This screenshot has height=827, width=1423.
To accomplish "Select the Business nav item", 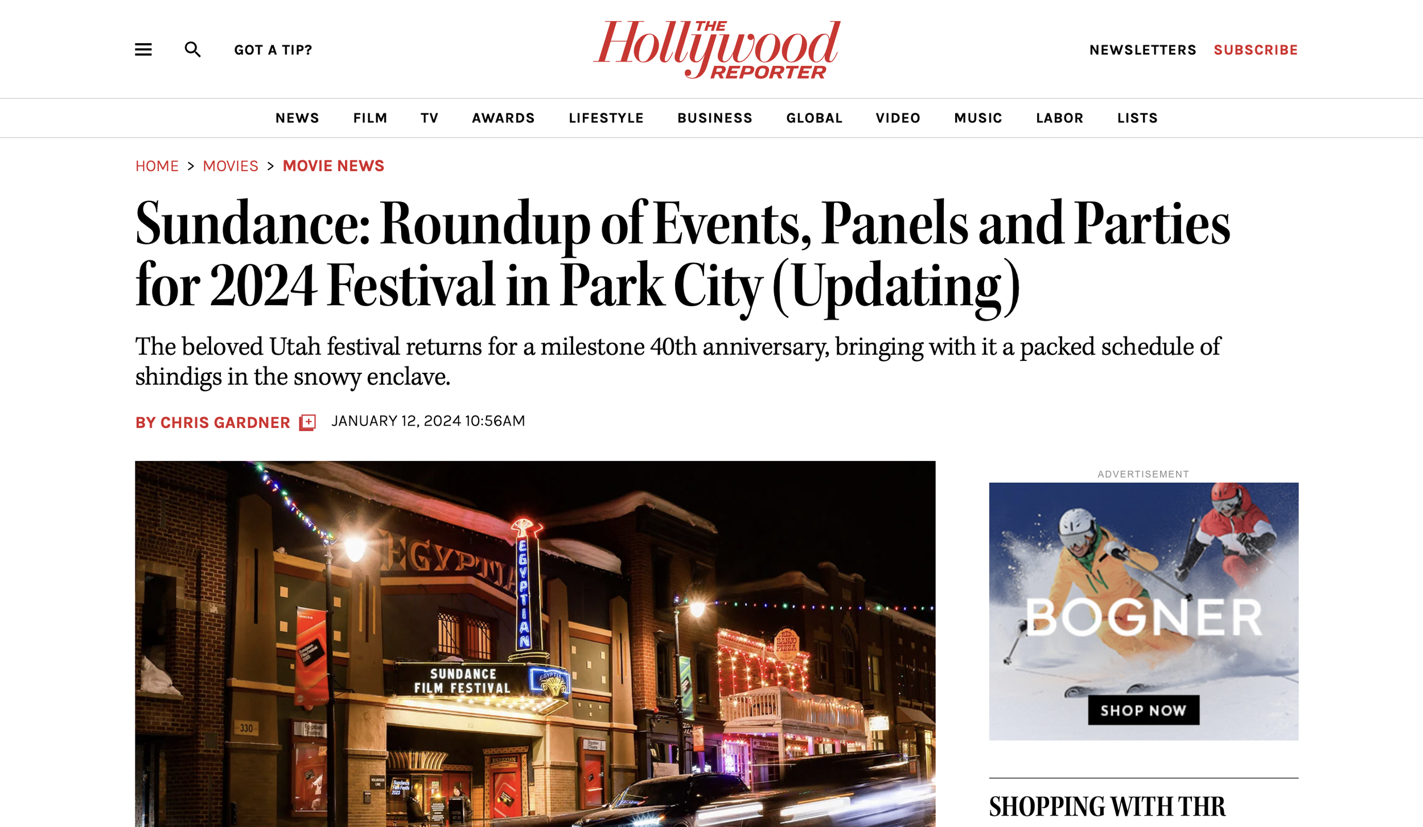I will coord(715,118).
